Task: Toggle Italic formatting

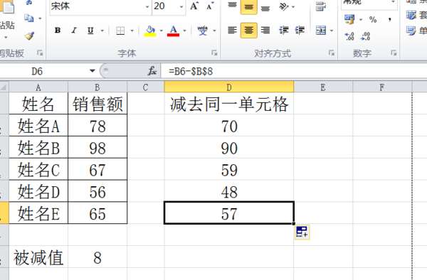Action: click(x=74, y=31)
